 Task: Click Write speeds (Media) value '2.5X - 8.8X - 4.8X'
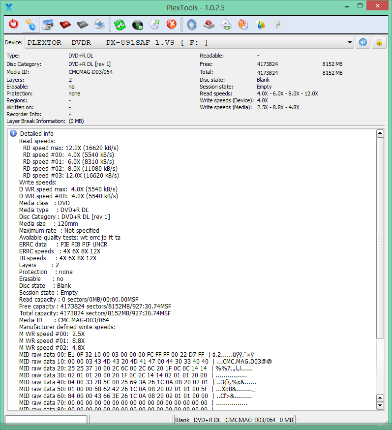(x=278, y=107)
